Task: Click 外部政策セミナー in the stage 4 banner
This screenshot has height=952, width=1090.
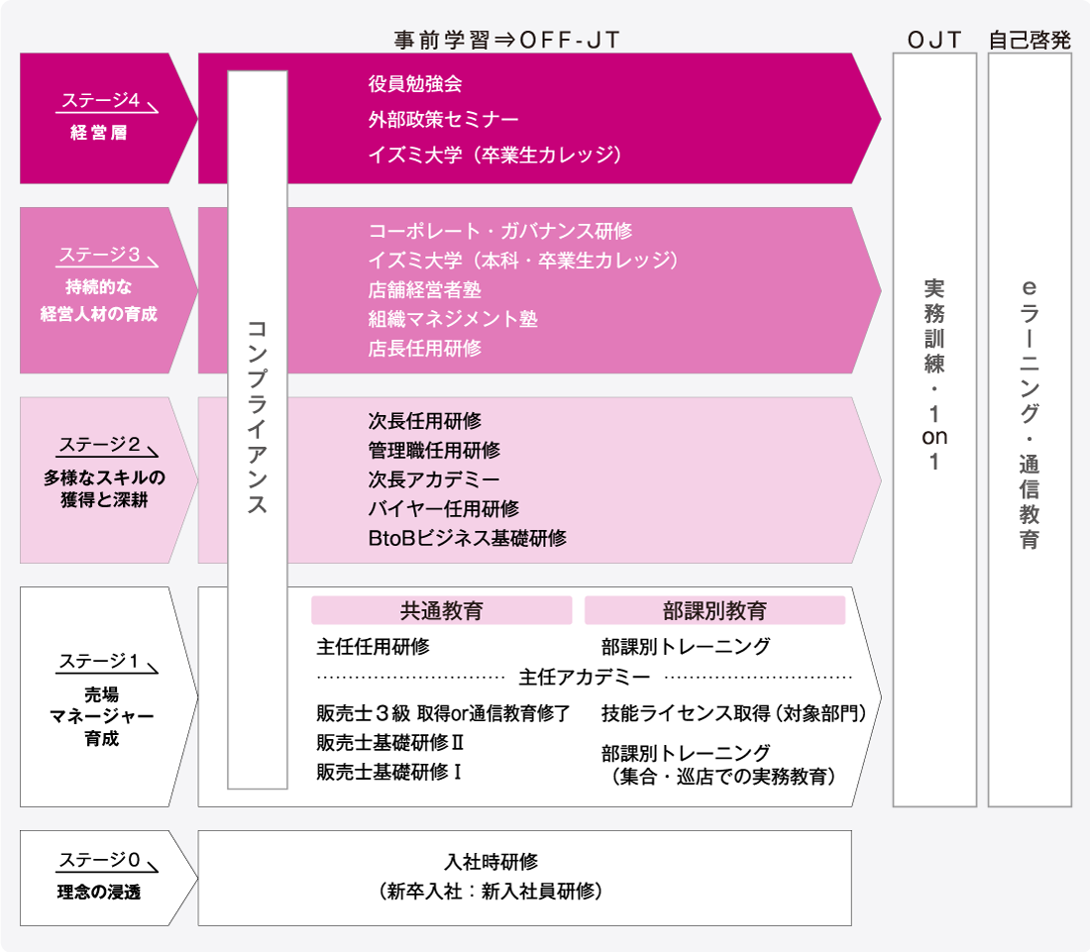Action: 443,119
